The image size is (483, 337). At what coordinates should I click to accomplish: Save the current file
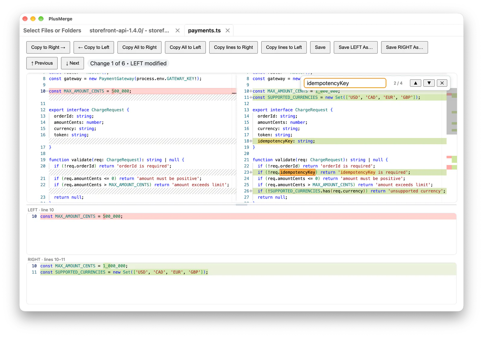pos(320,47)
